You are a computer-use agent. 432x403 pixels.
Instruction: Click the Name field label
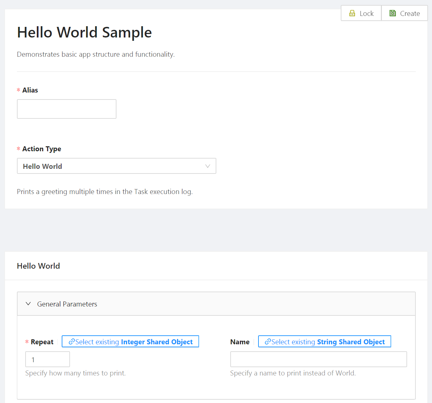tap(240, 342)
